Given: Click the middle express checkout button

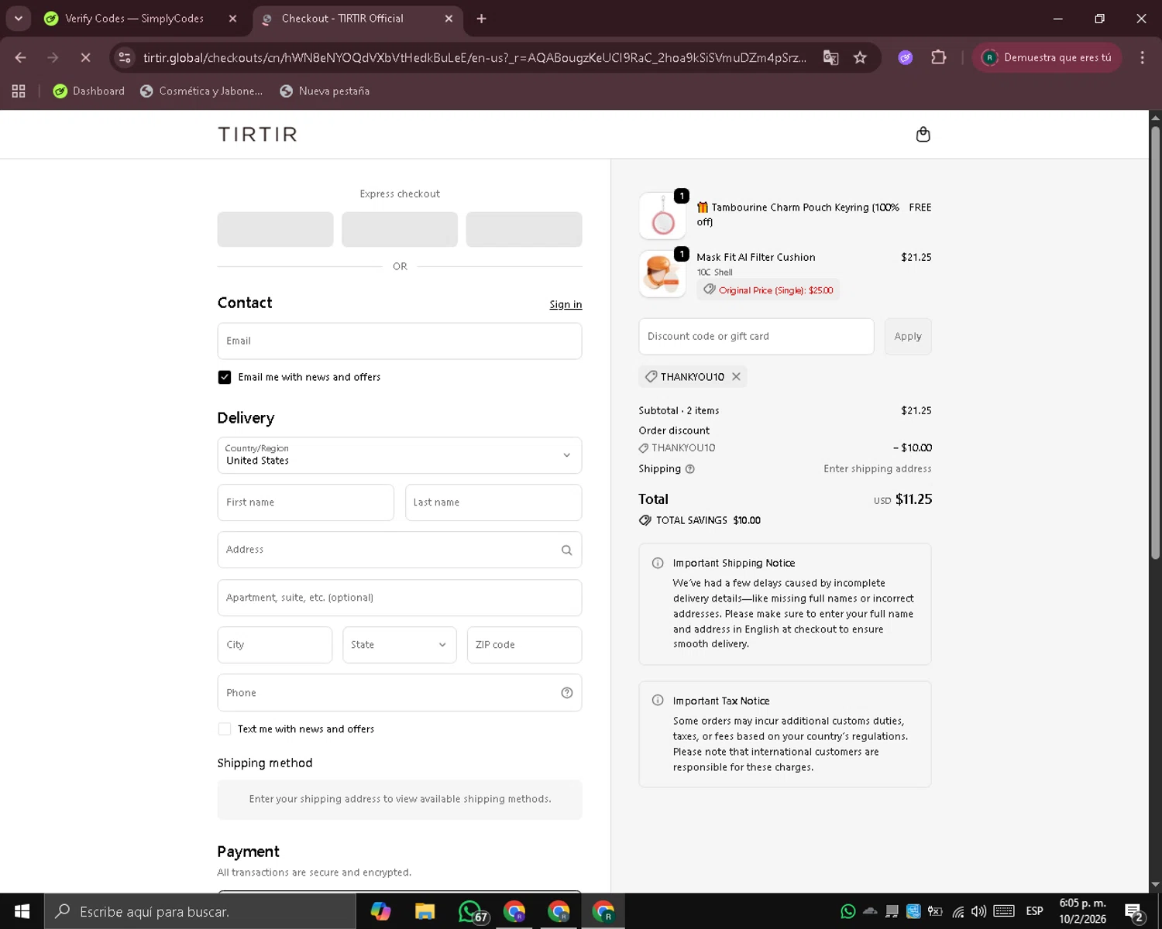Looking at the screenshot, I should coord(400,229).
